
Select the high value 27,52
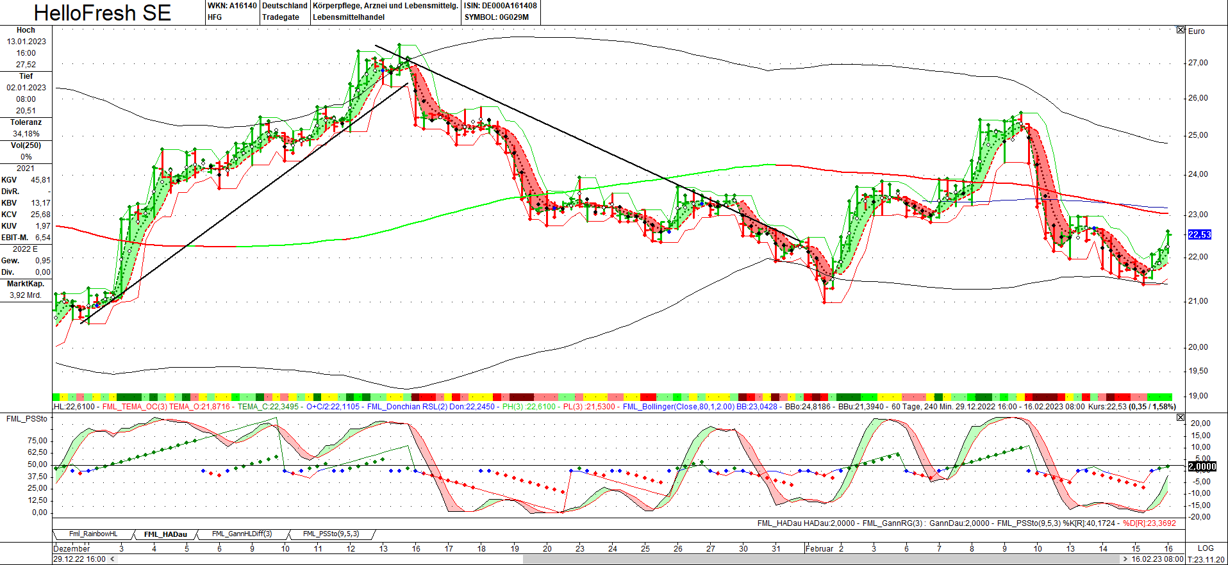tap(26, 65)
